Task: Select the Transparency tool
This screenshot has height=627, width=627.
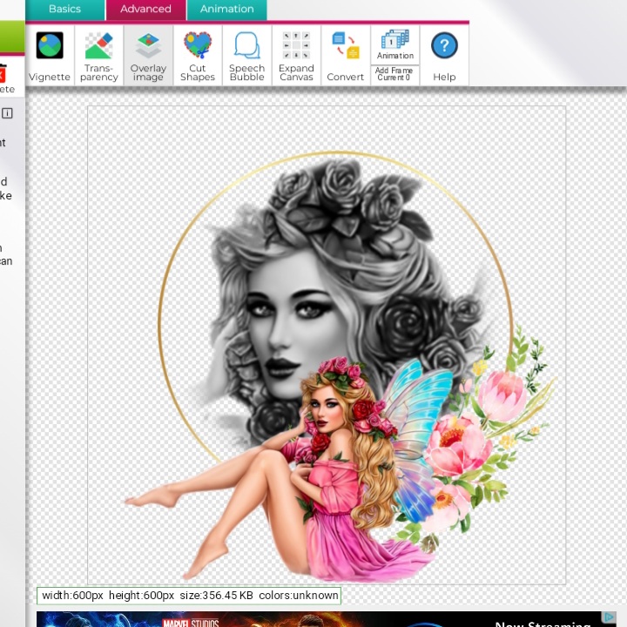Action: pos(98,56)
